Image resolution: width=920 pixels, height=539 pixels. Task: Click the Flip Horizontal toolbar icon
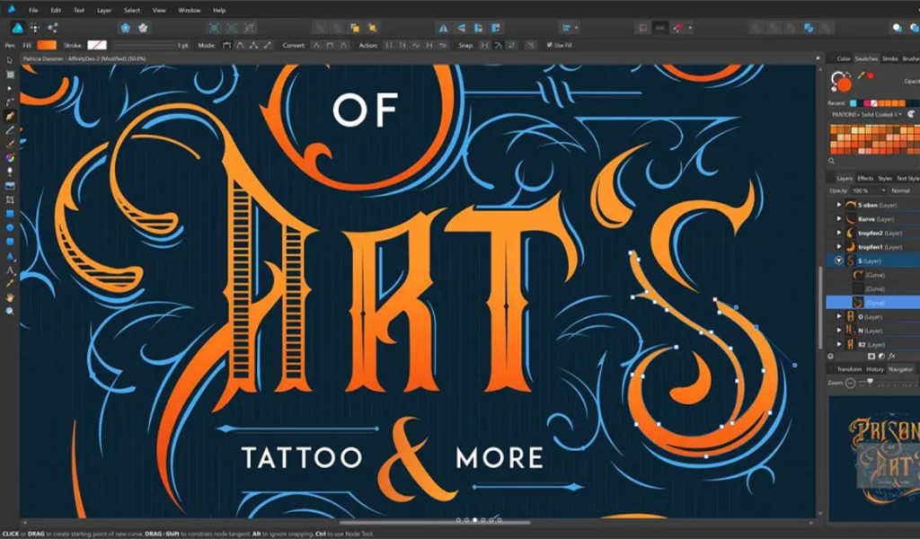pyautogui.click(x=443, y=28)
